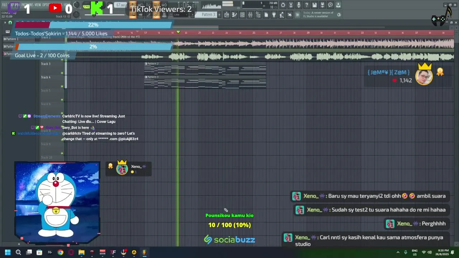Open Google Chrome from the taskbar
The height and width of the screenshot is (258, 459).
(x=60, y=252)
